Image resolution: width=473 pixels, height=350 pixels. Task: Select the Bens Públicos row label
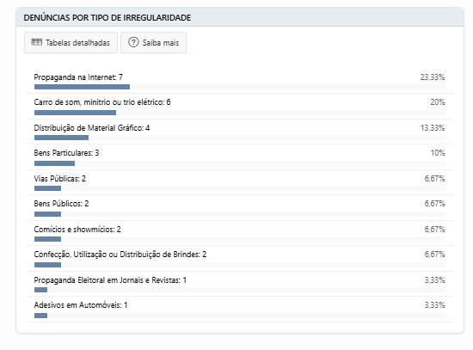[x=61, y=204]
